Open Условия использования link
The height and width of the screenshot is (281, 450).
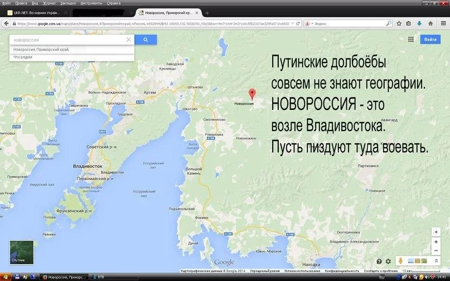(302, 270)
